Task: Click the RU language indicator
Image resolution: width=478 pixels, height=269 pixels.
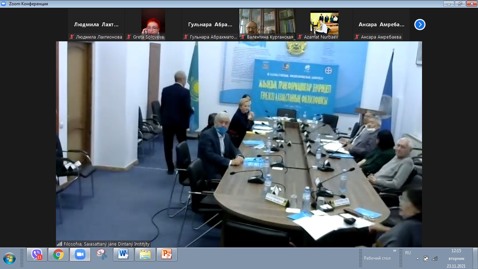Action: tap(408, 253)
